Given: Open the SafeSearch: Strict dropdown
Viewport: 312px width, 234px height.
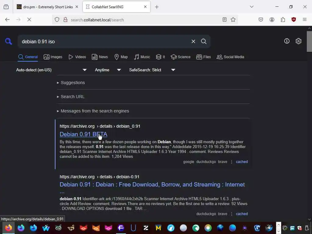Looking at the screenshot, I should pyautogui.click(x=152, y=70).
